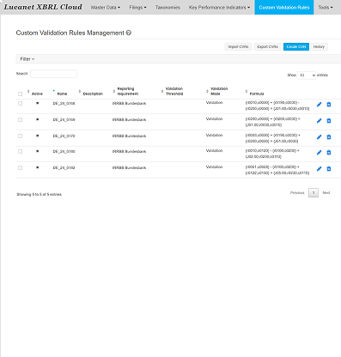Click the formula text of rule DE_21_0182

[x=277, y=170]
